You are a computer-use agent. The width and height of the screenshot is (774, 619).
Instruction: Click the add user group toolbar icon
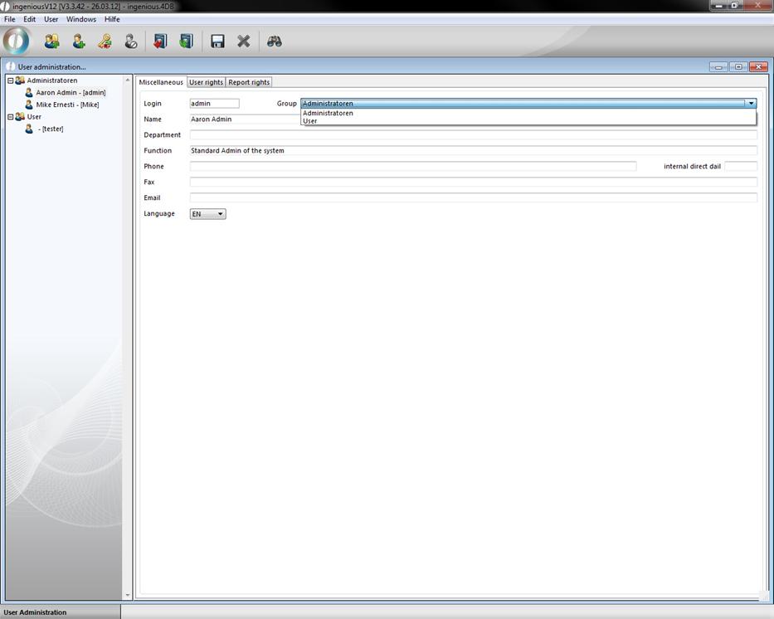51,41
